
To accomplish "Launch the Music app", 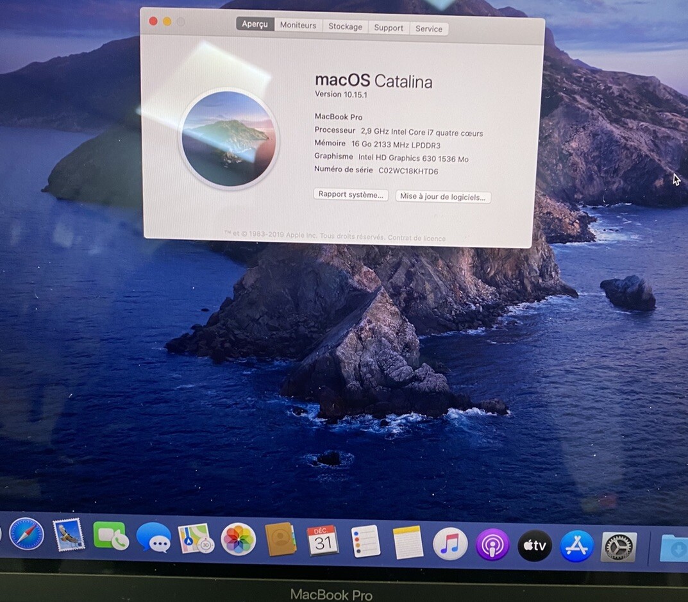I will (x=450, y=544).
